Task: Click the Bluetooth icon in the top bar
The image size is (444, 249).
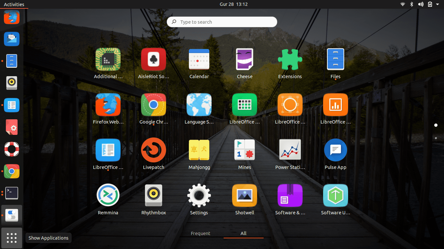Action: (411, 4)
